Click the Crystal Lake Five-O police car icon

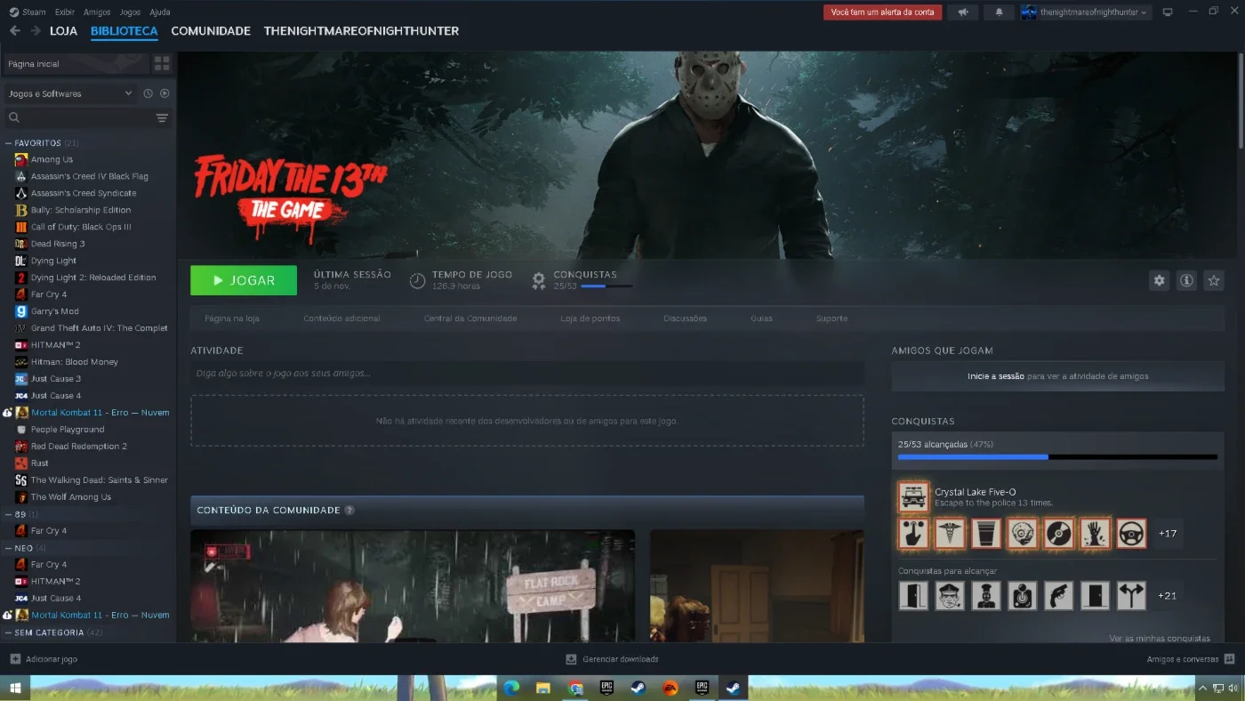click(913, 496)
